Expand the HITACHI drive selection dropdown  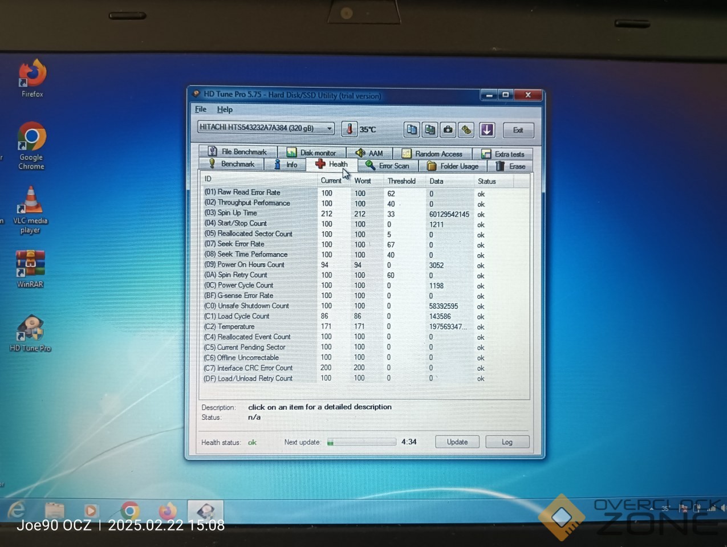(x=330, y=128)
